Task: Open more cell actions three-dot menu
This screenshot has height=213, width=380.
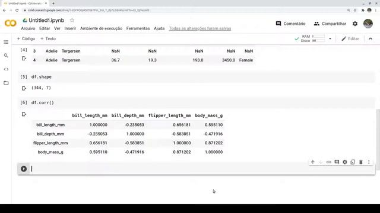Action: tap(369, 162)
